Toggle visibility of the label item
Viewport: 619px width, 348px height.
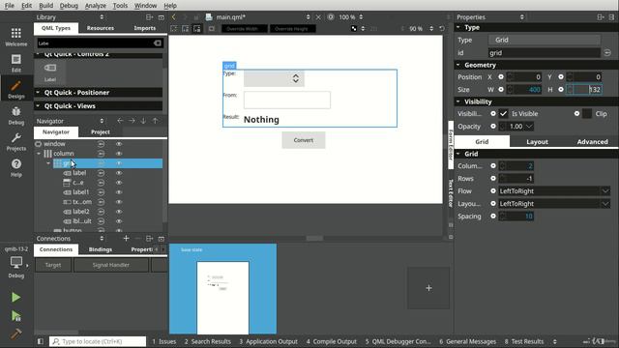[x=119, y=173]
